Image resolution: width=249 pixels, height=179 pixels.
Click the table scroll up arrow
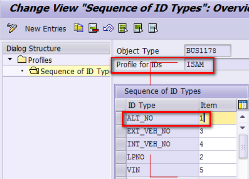pos(243,117)
